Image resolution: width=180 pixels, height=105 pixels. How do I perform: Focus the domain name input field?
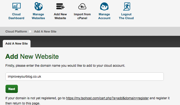85,77
